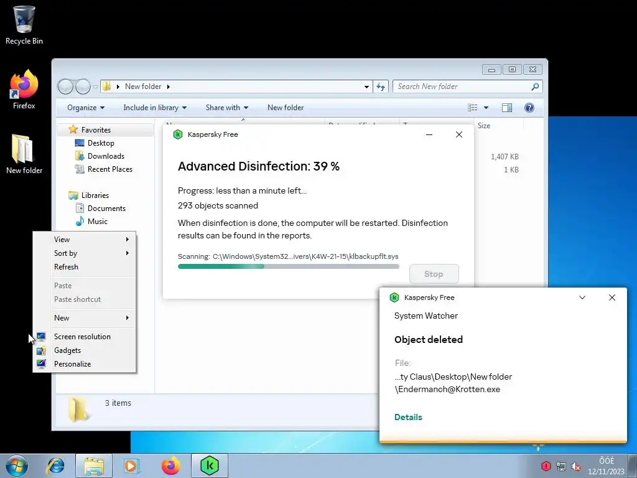
Task: Choose Gadgets in the context menu
Action: pyautogui.click(x=84, y=350)
